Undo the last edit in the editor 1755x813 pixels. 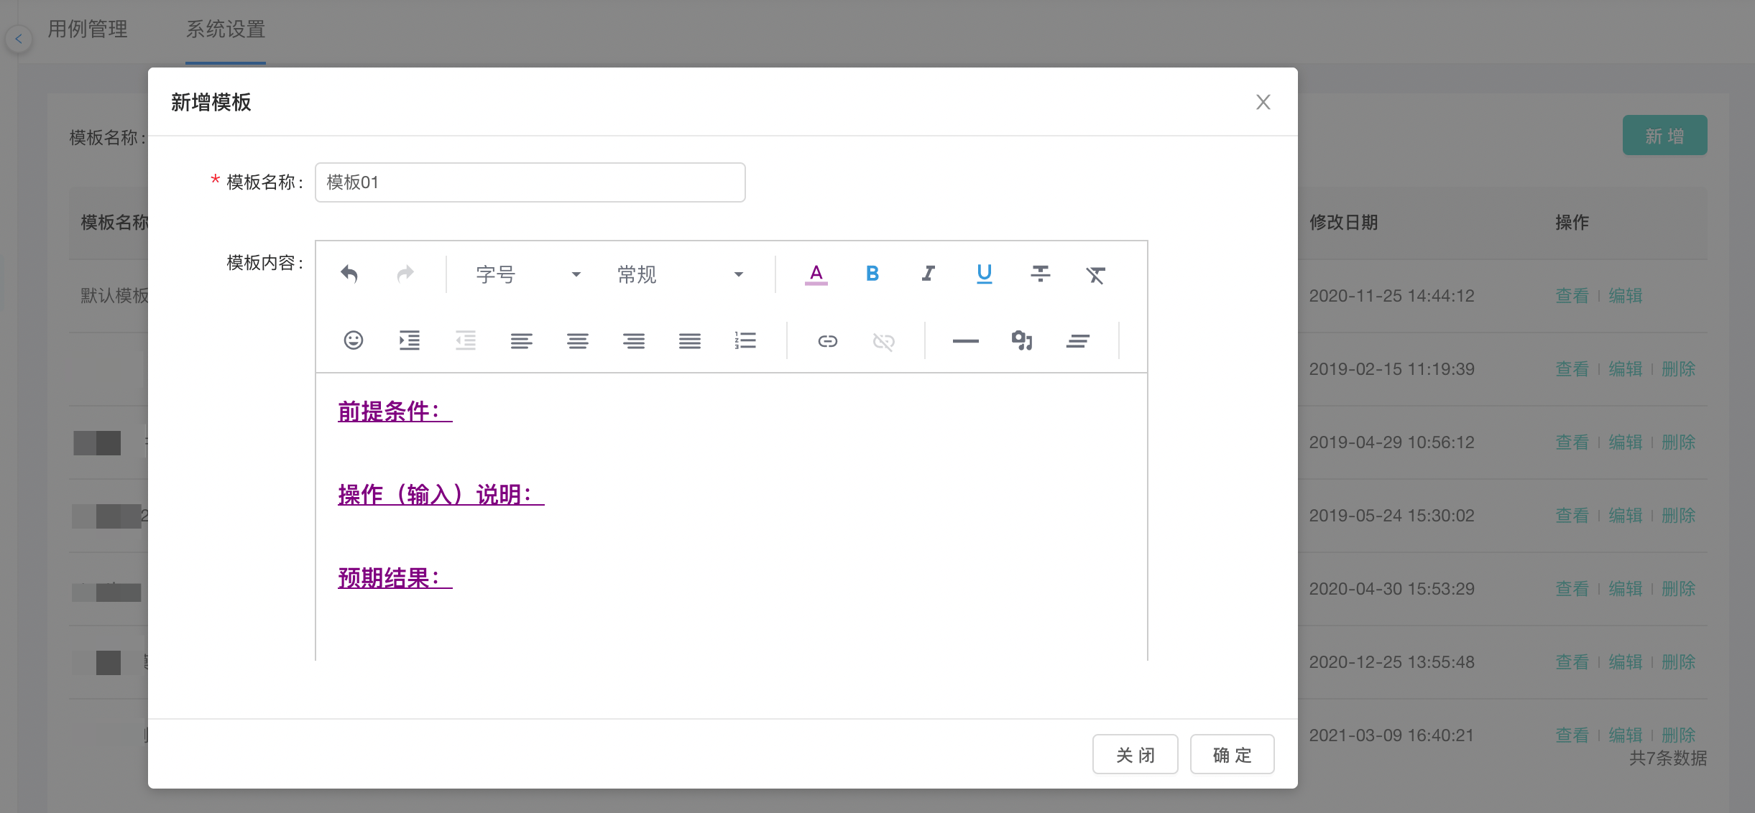click(349, 274)
